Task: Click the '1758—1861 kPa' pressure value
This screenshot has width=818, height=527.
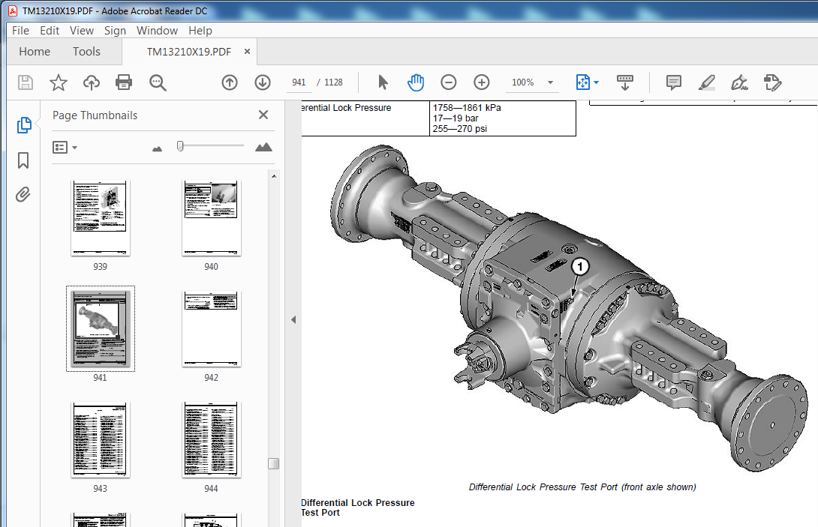Action: (x=467, y=108)
